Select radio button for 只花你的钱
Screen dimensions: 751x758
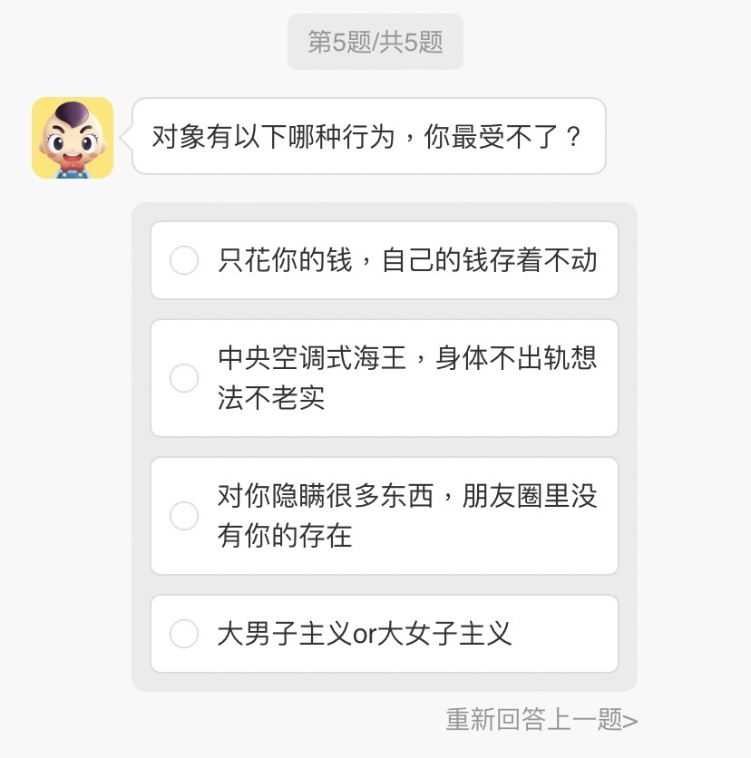pos(184,260)
